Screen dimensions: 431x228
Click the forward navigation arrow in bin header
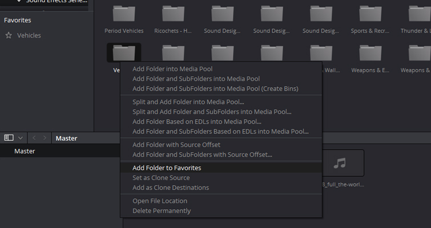coord(45,138)
